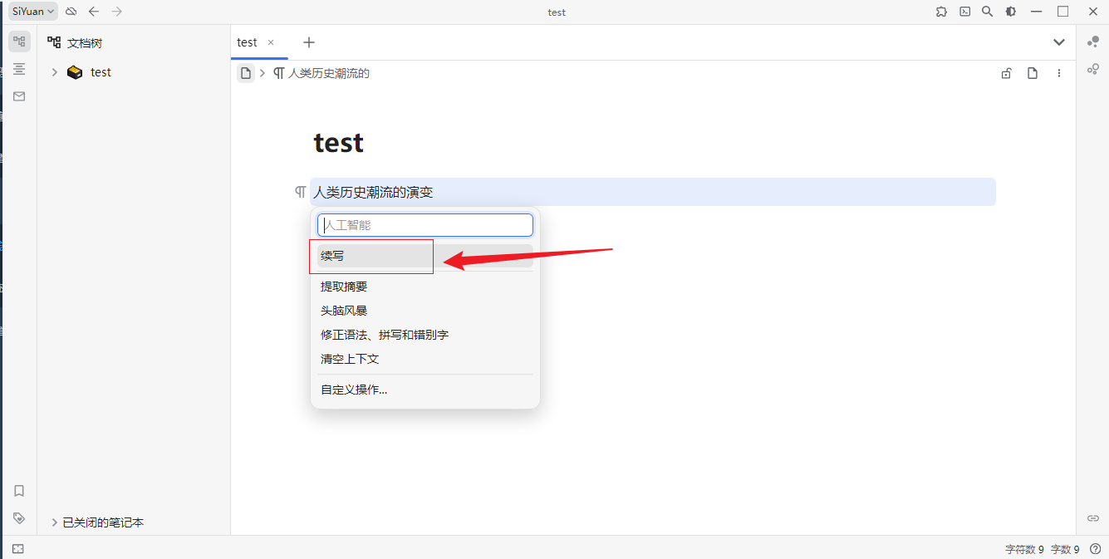Add a new tab with plus button
The width and height of the screenshot is (1109, 559).
(309, 42)
